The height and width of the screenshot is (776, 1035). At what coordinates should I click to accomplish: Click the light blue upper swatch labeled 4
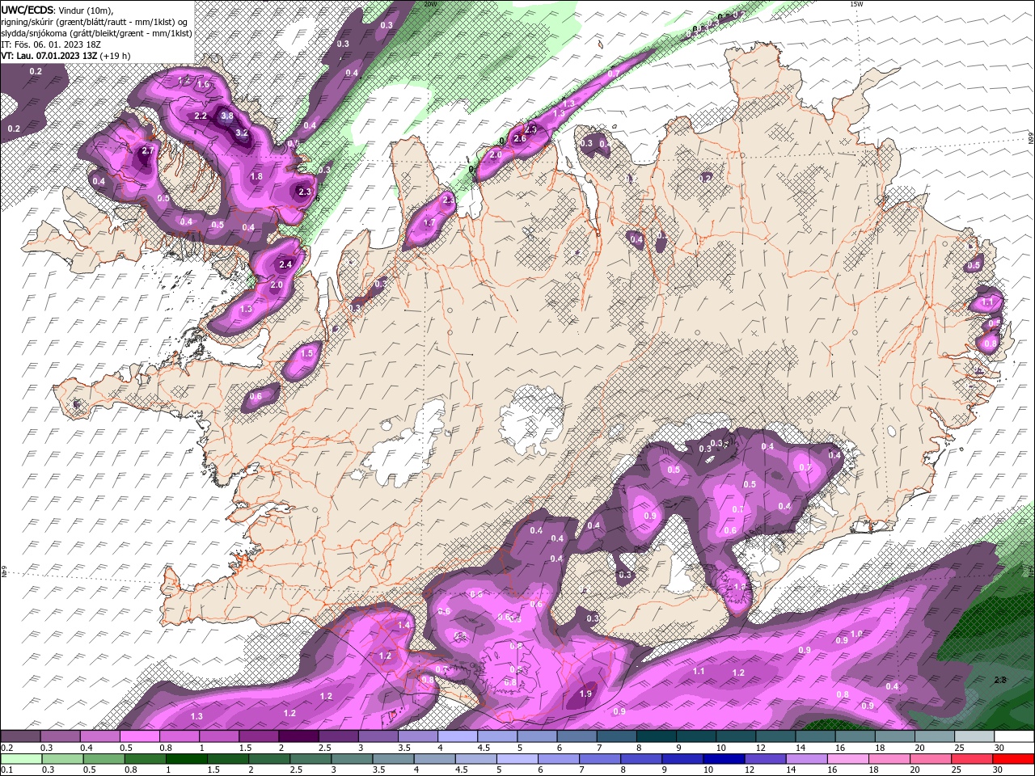tap(457, 736)
